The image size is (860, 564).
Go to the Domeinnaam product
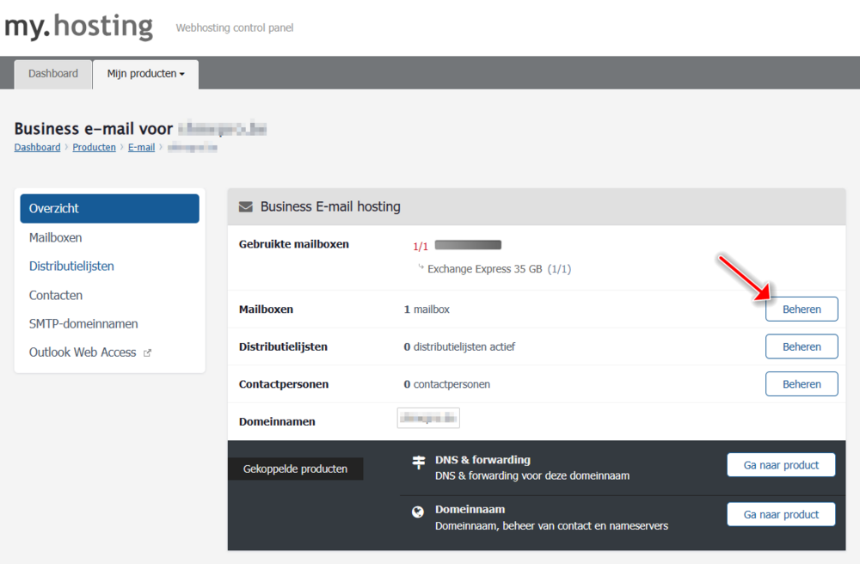[781, 515]
